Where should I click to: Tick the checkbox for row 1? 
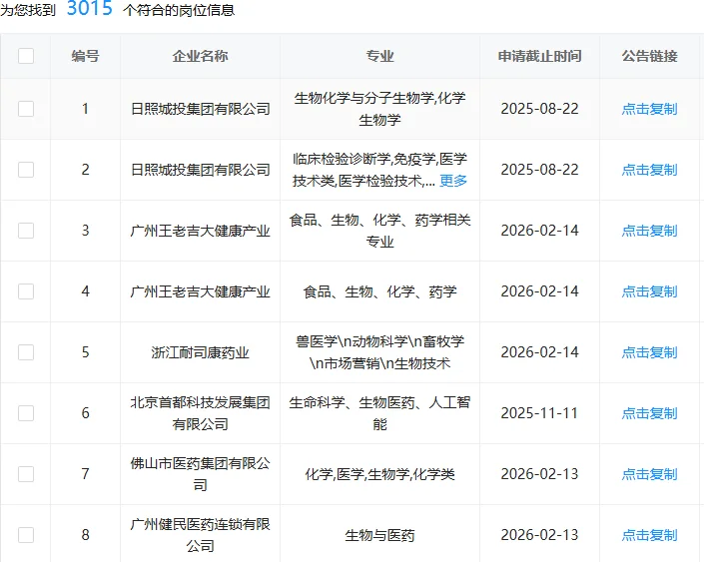(26, 109)
